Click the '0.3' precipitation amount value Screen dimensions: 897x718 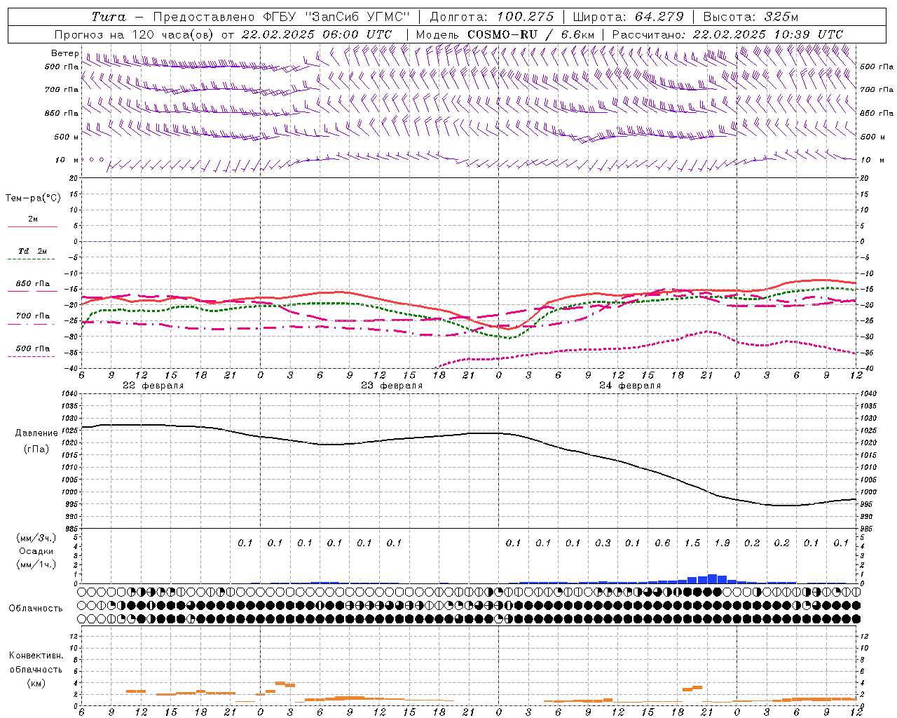pyautogui.click(x=603, y=543)
